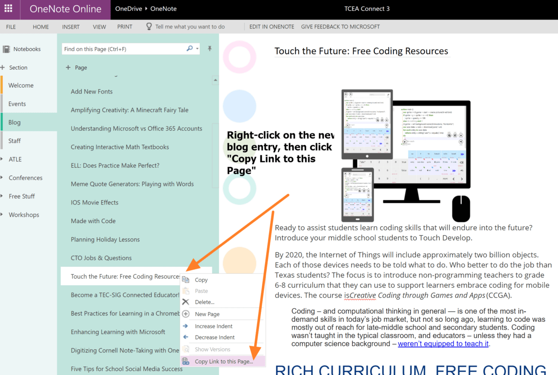Open CTO Jobs & Questions page
This screenshot has height=375, width=558.
tap(101, 258)
